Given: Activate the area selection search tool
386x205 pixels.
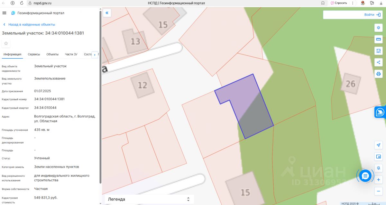Looking at the screenshot, I should point(379,51).
